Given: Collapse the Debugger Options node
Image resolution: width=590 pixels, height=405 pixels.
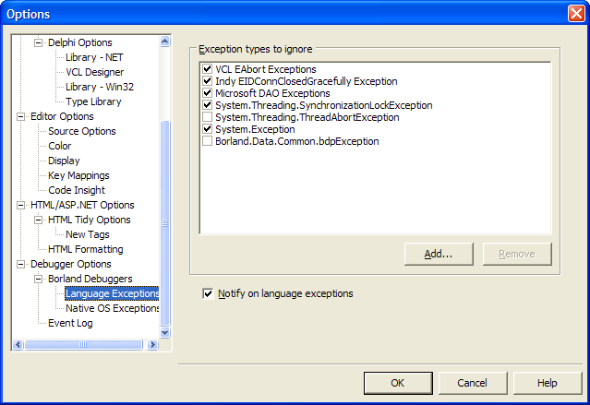Looking at the screenshot, I should point(20,264).
